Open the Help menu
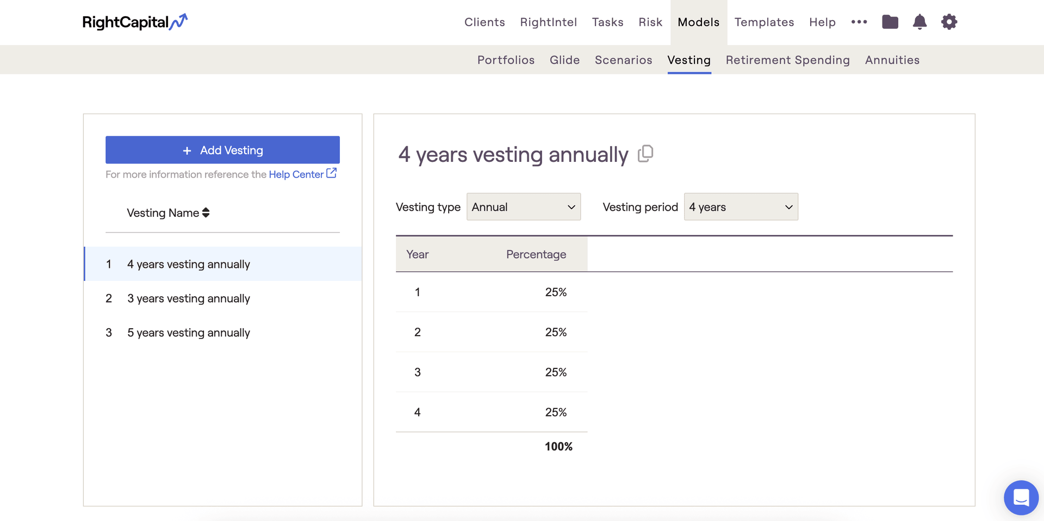 tap(822, 22)
